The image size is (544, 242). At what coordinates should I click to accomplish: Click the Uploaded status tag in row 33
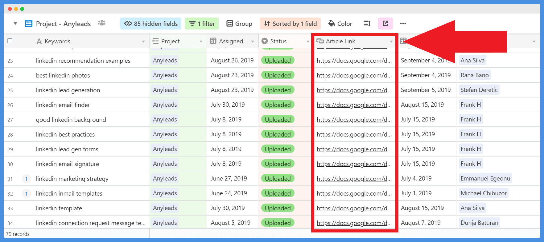click(x=278, y=208)
